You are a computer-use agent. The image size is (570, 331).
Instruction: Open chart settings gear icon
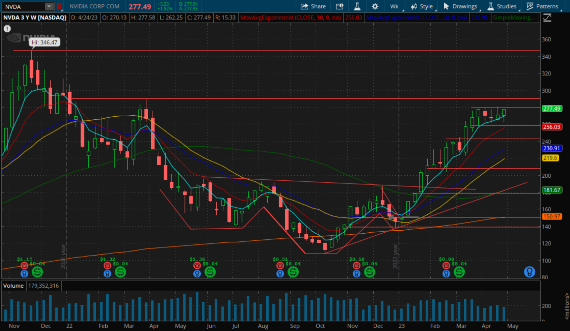pos(375,6)
